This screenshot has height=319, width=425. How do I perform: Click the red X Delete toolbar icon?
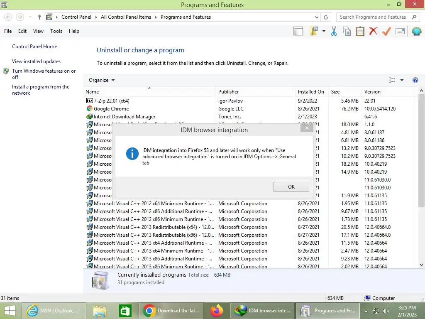pyautogui.click(x=373, y=31)
